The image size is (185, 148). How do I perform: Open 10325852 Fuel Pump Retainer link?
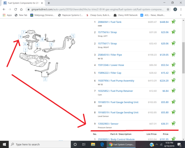(x=115, y=91)
